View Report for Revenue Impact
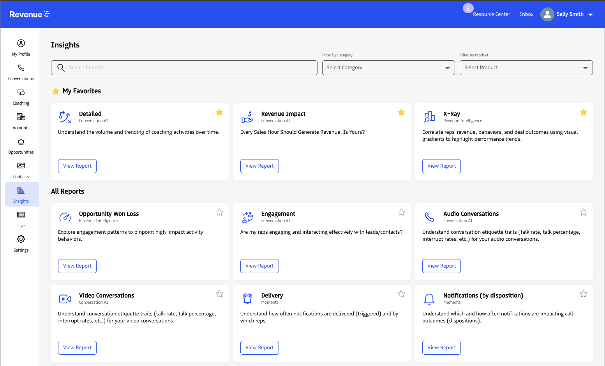The image size is (605, 366). pos(259,166)
